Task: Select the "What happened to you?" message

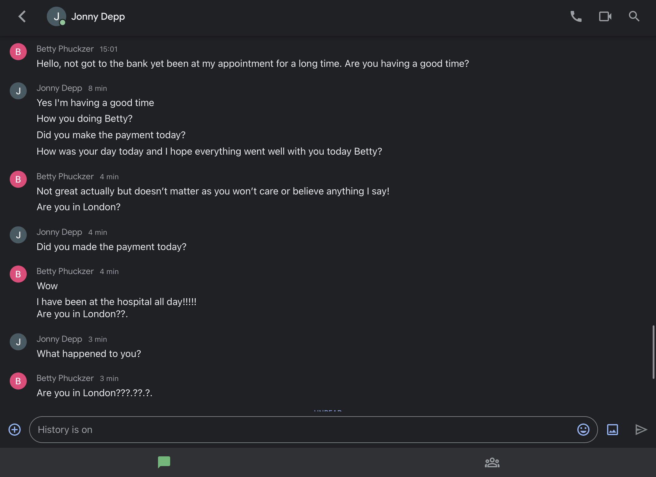Action: 89,354
